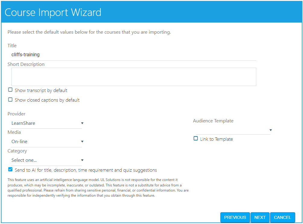Click CANCEL to exit the wizard
Viewport: 303px width, 224px height.
pyautogui.click(x=282, y=217)
